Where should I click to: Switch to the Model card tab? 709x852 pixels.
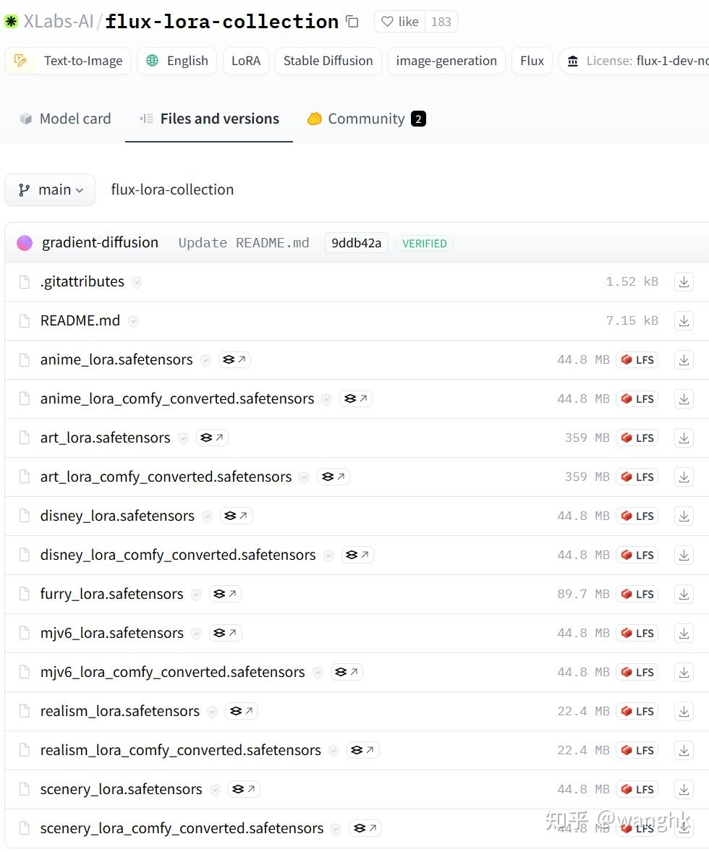(65, 118)
